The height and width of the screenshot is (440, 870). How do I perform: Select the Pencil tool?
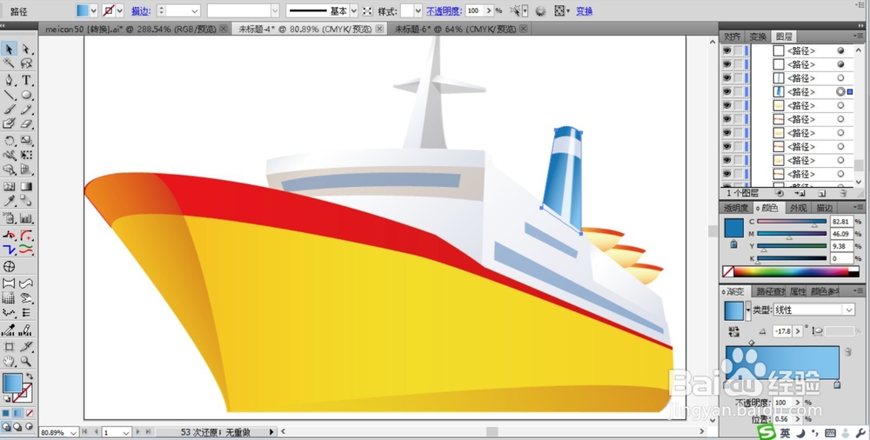coord(26,110)
